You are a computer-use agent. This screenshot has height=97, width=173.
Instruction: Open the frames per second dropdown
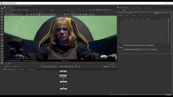tap(11, 67)
